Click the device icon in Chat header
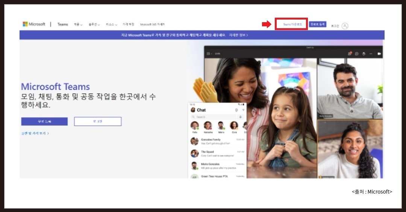This screenshot has width=406, height=212. (236, 110)
